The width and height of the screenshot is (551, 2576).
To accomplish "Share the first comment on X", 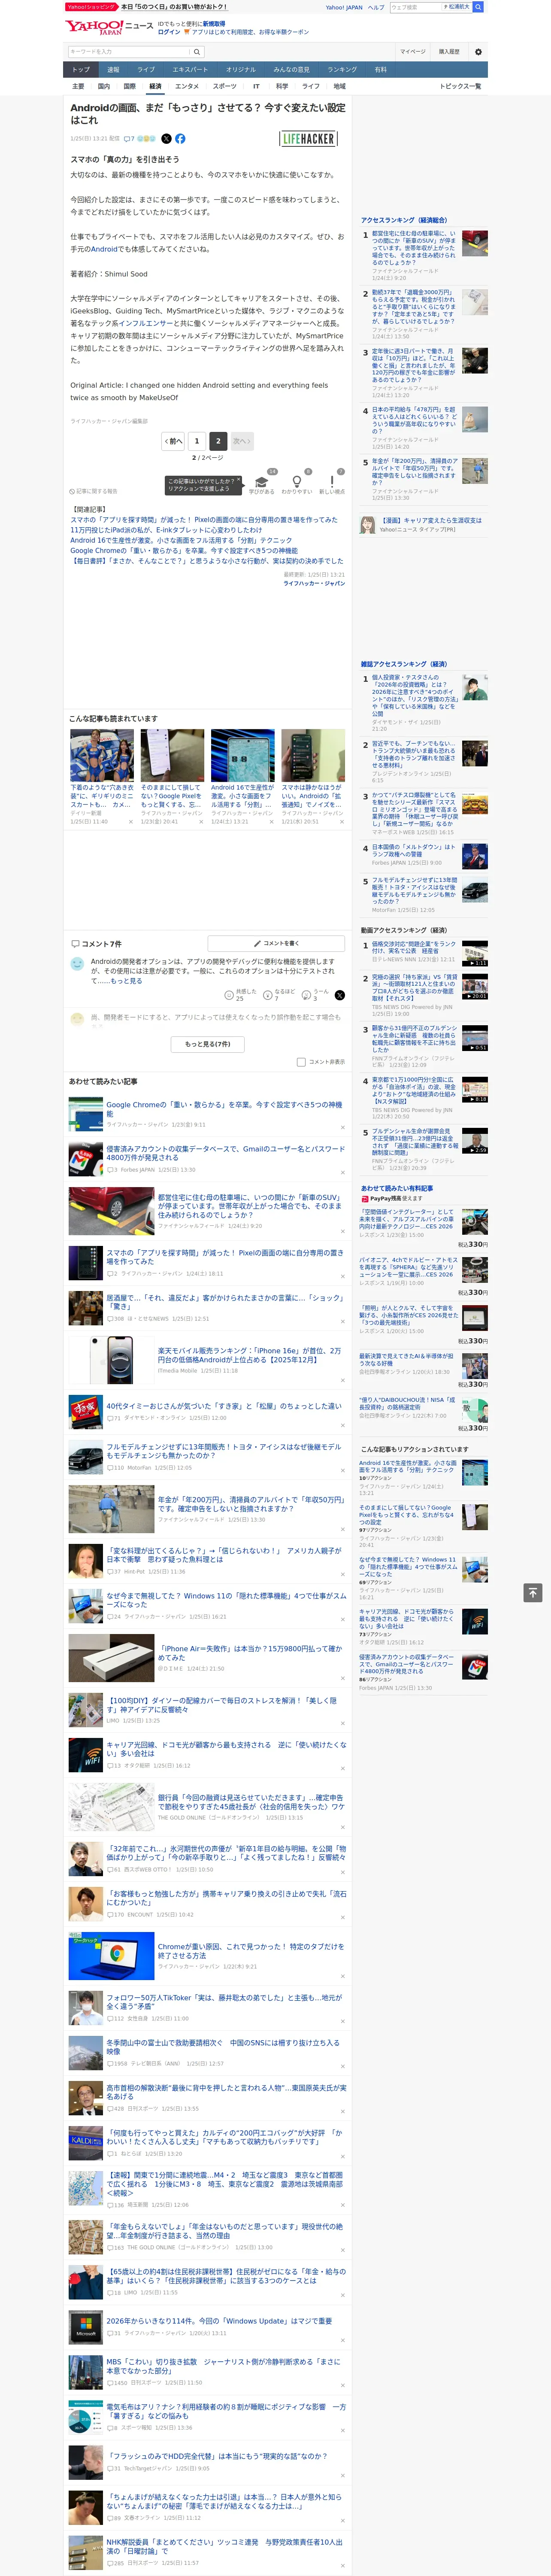I will pos(340,995).
